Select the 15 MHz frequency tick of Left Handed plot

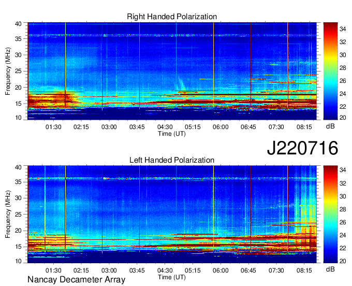coord(18,247)
